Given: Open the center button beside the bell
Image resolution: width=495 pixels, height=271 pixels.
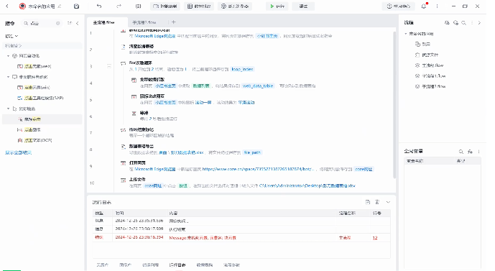Looking at the screenshot, I should point(398,6).
